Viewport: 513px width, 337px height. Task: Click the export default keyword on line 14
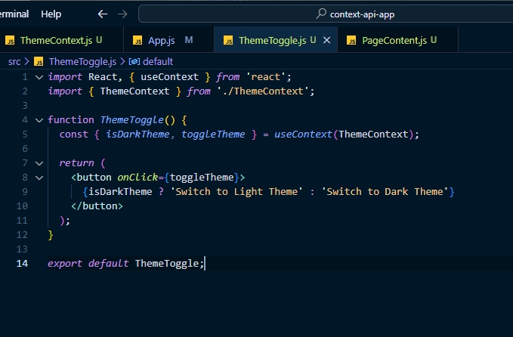[88, 264]
